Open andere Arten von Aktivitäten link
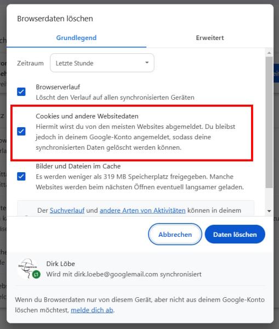 point(143,210)
